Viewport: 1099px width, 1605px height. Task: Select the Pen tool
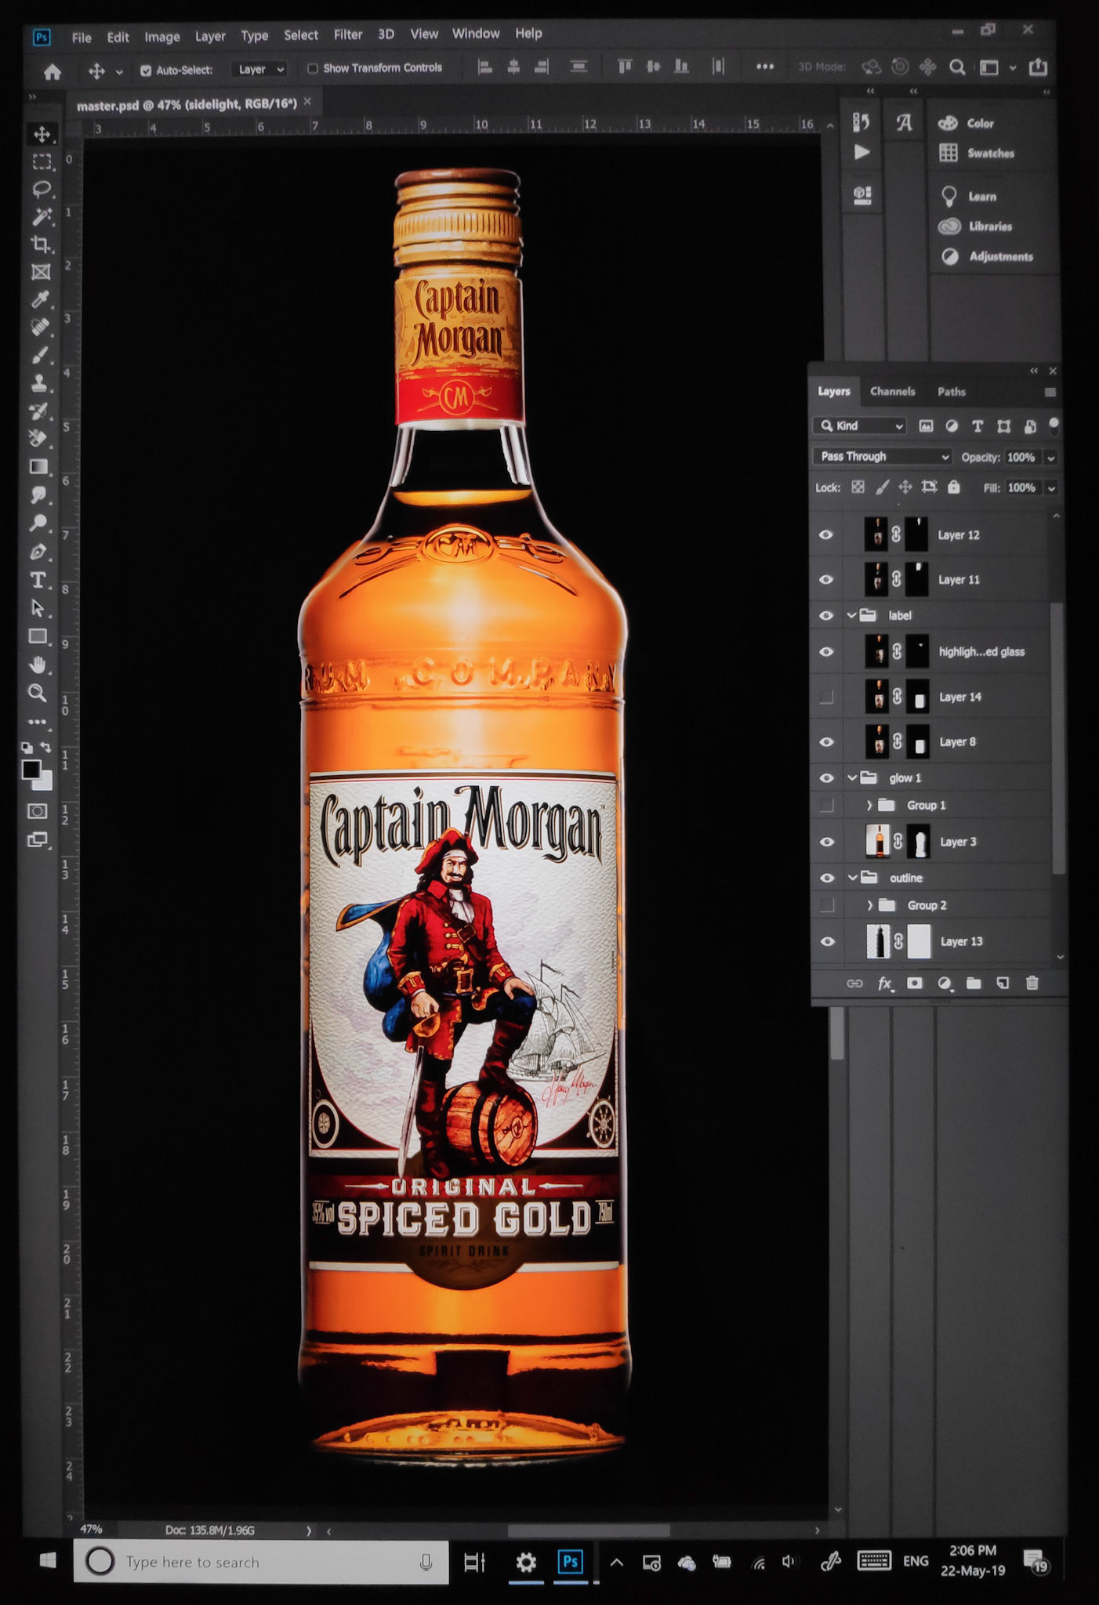pyautogui.click(x=38, y=552)
